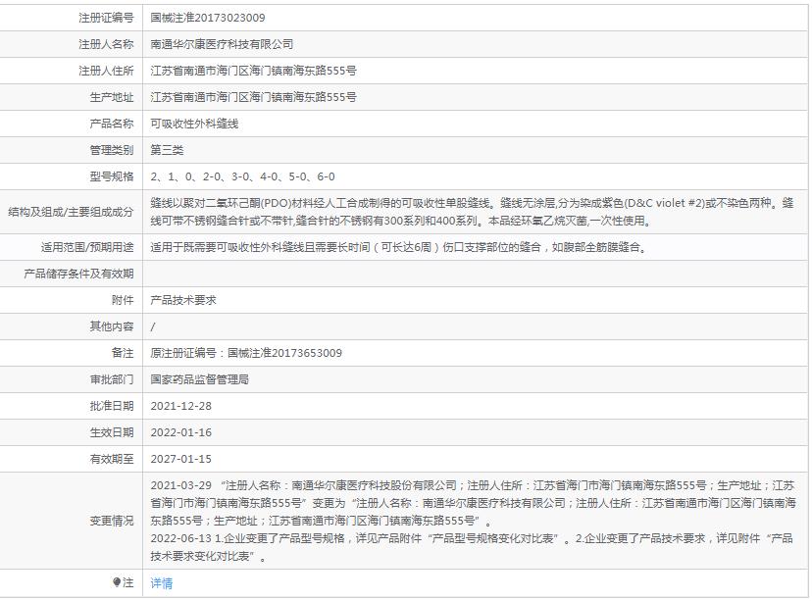Click the 变更情况 label
Viewport: 812px width, 601px height.
112,521
